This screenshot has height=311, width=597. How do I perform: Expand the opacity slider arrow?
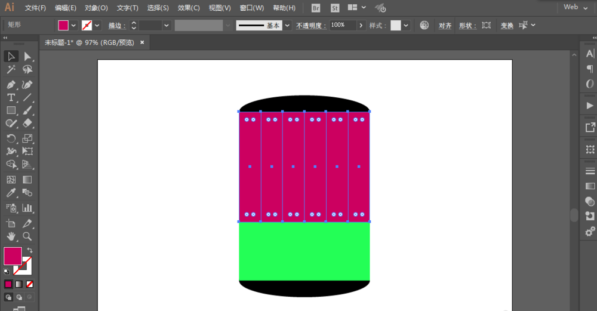coord(361,26)
